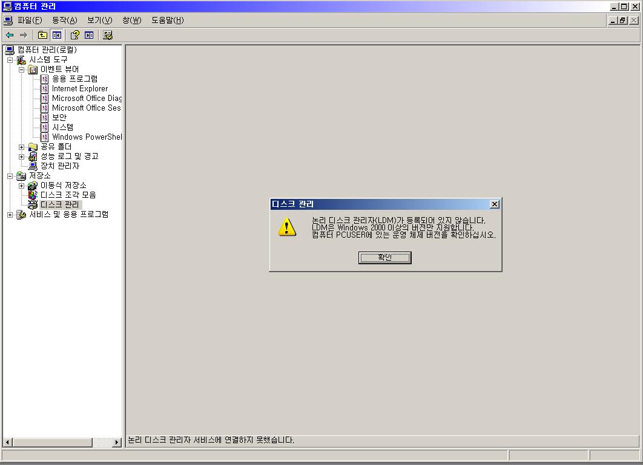Click the up one level toolbar icon
The width and height of the screenshot is (643, 465).
click(x=42, y=35)
